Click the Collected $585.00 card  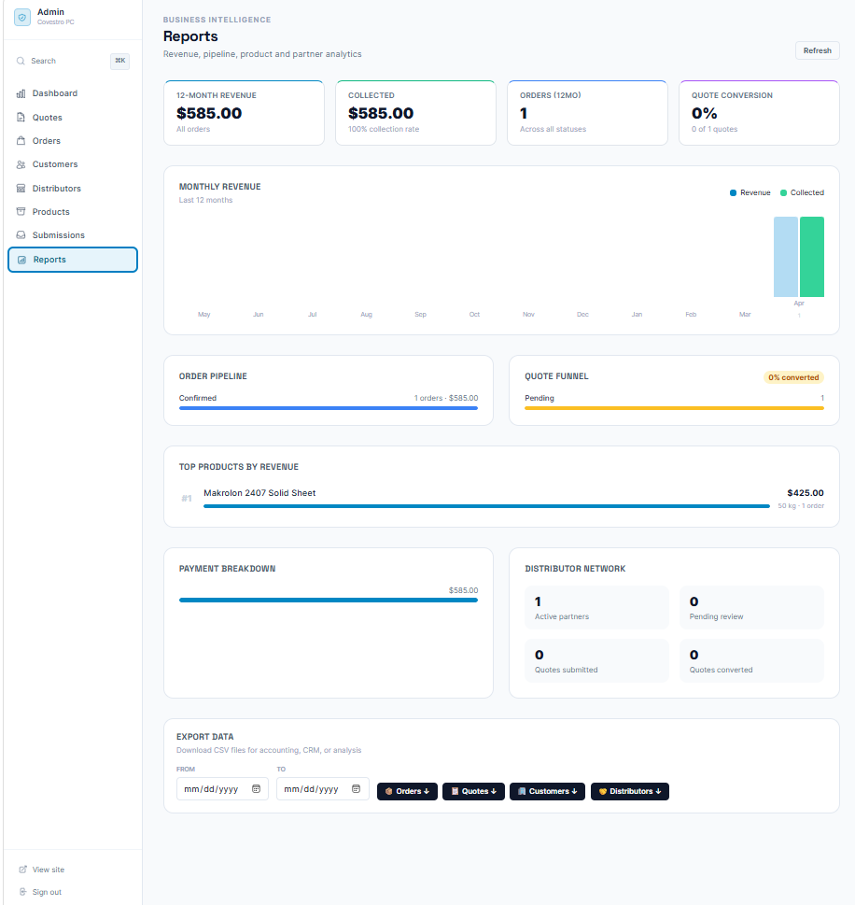pos(415,113)
